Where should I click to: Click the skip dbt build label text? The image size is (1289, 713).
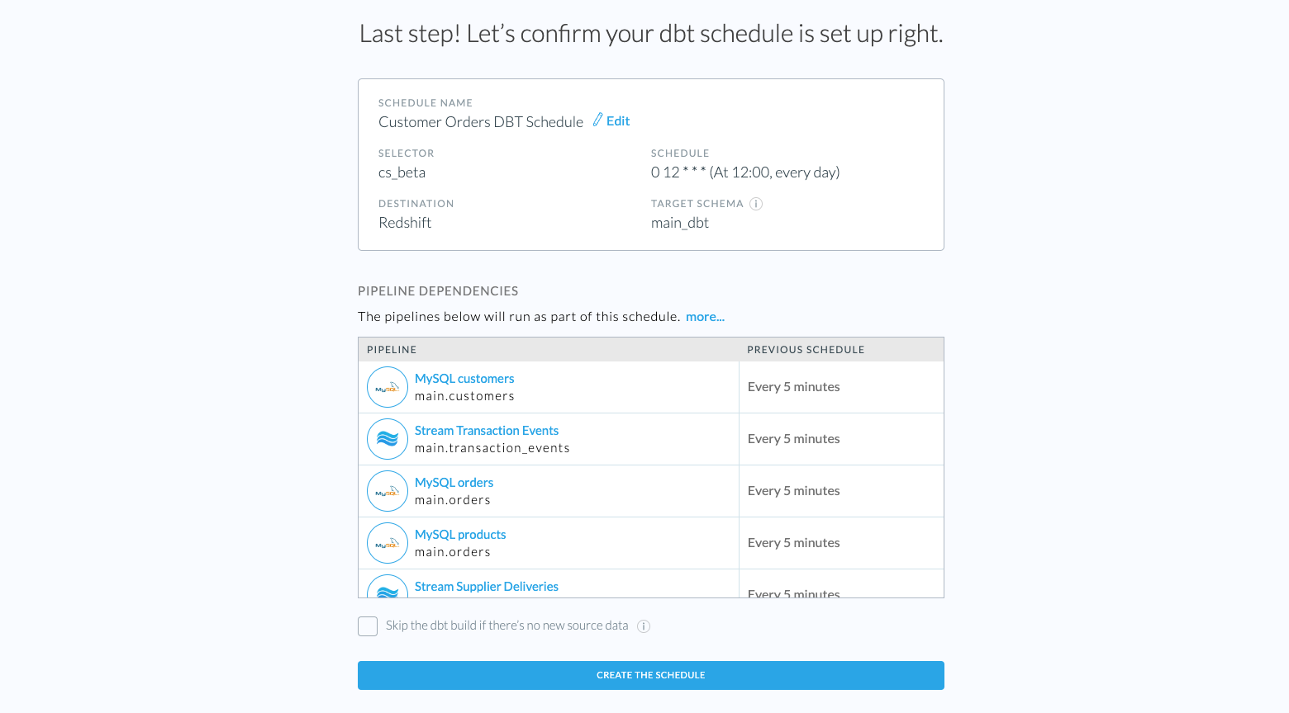[507, 626]
